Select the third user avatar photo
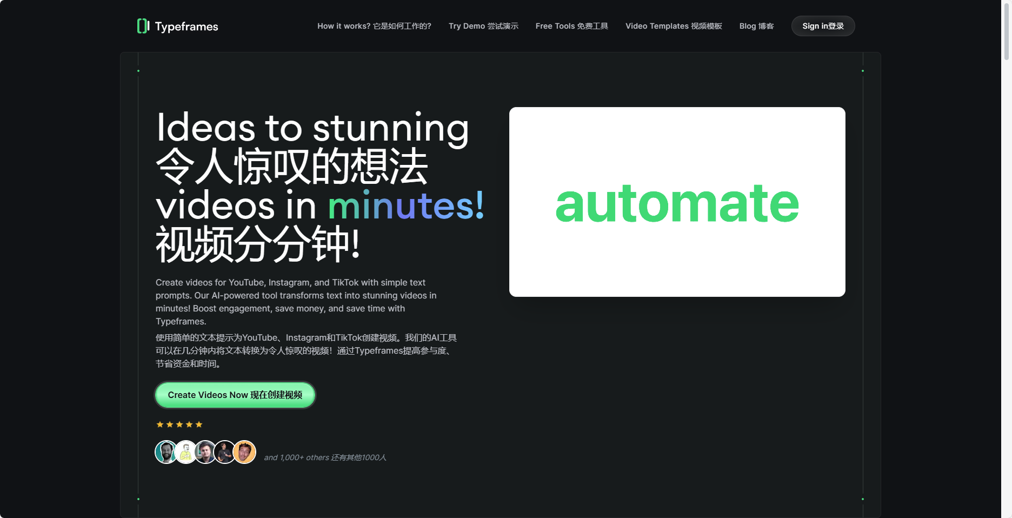The width and height of the screenshot is (1012, 518). [x=205, y=452]
